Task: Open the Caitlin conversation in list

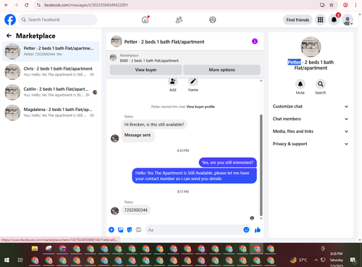Action: pos(51,92)
